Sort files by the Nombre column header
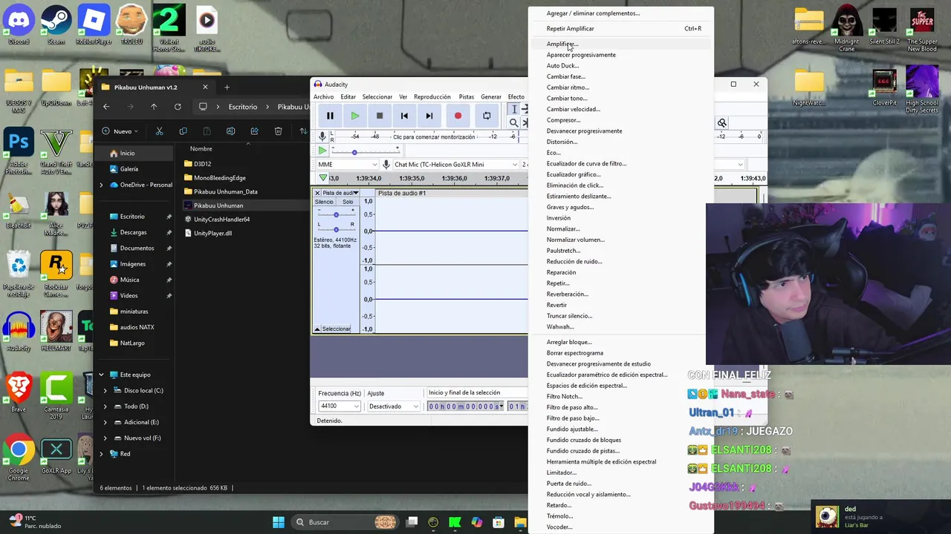 (201, 148)
